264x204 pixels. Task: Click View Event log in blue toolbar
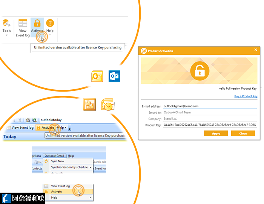(x=20, y=128)
